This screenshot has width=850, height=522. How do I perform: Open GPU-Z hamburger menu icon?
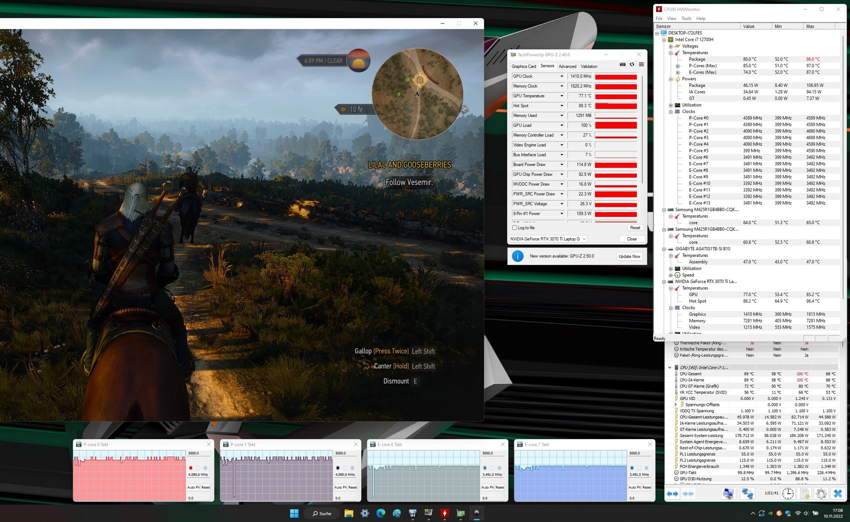point(641,65)
